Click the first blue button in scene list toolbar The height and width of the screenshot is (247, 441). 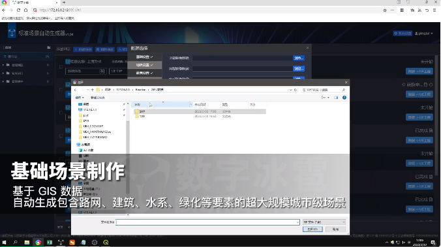tap(84, 50)
